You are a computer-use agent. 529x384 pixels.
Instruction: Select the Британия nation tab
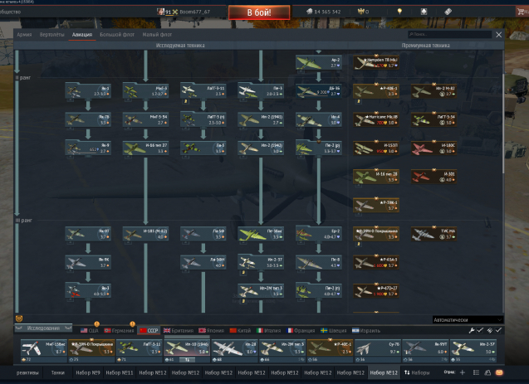(179, 330)
